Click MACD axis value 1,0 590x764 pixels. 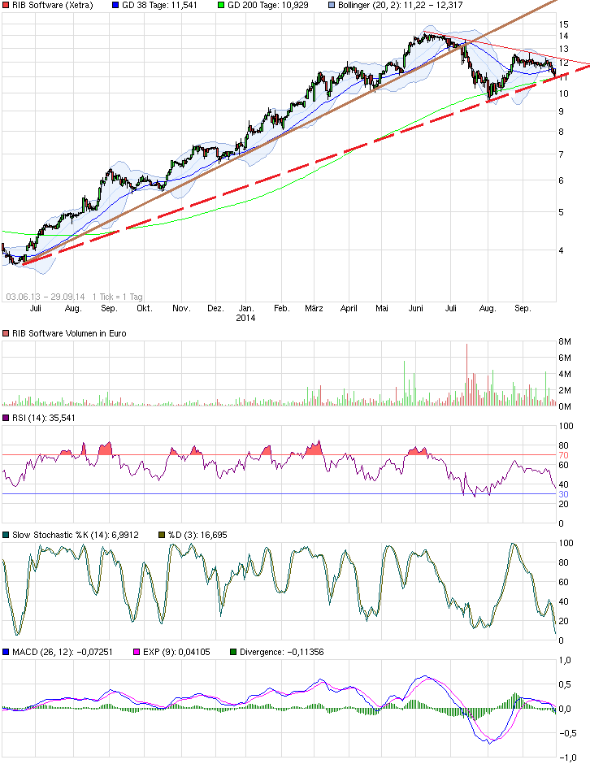(x=565, y=660)
